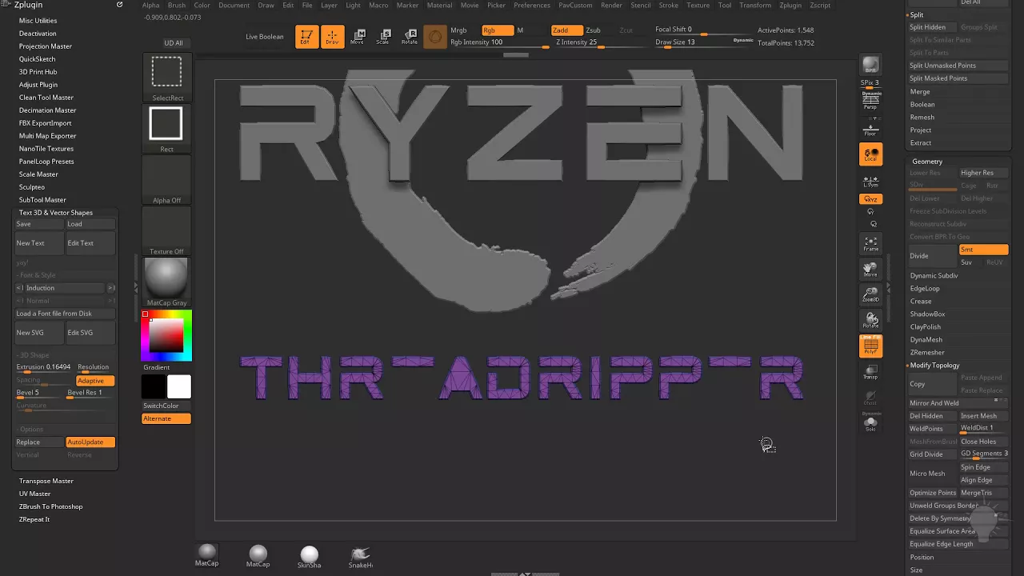
Task: Expand the ZRemesher section
Action: [x=927, y=352]
